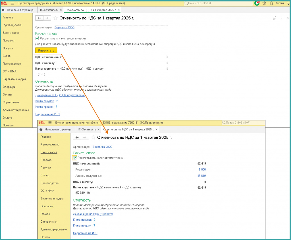The image size is (291, 240).
Task: Click the search field in upper window
Action: (x=218, y=3)
